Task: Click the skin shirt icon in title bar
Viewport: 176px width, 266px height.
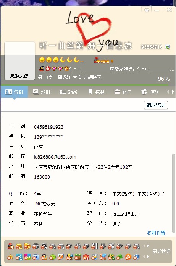Action: (147, 10)
